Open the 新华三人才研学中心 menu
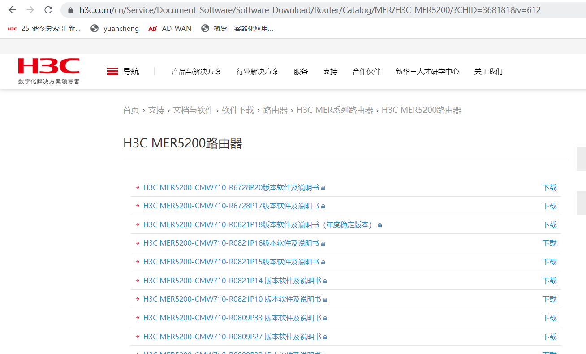Screen dimensions: 586x354 click(x=427, y=72)
